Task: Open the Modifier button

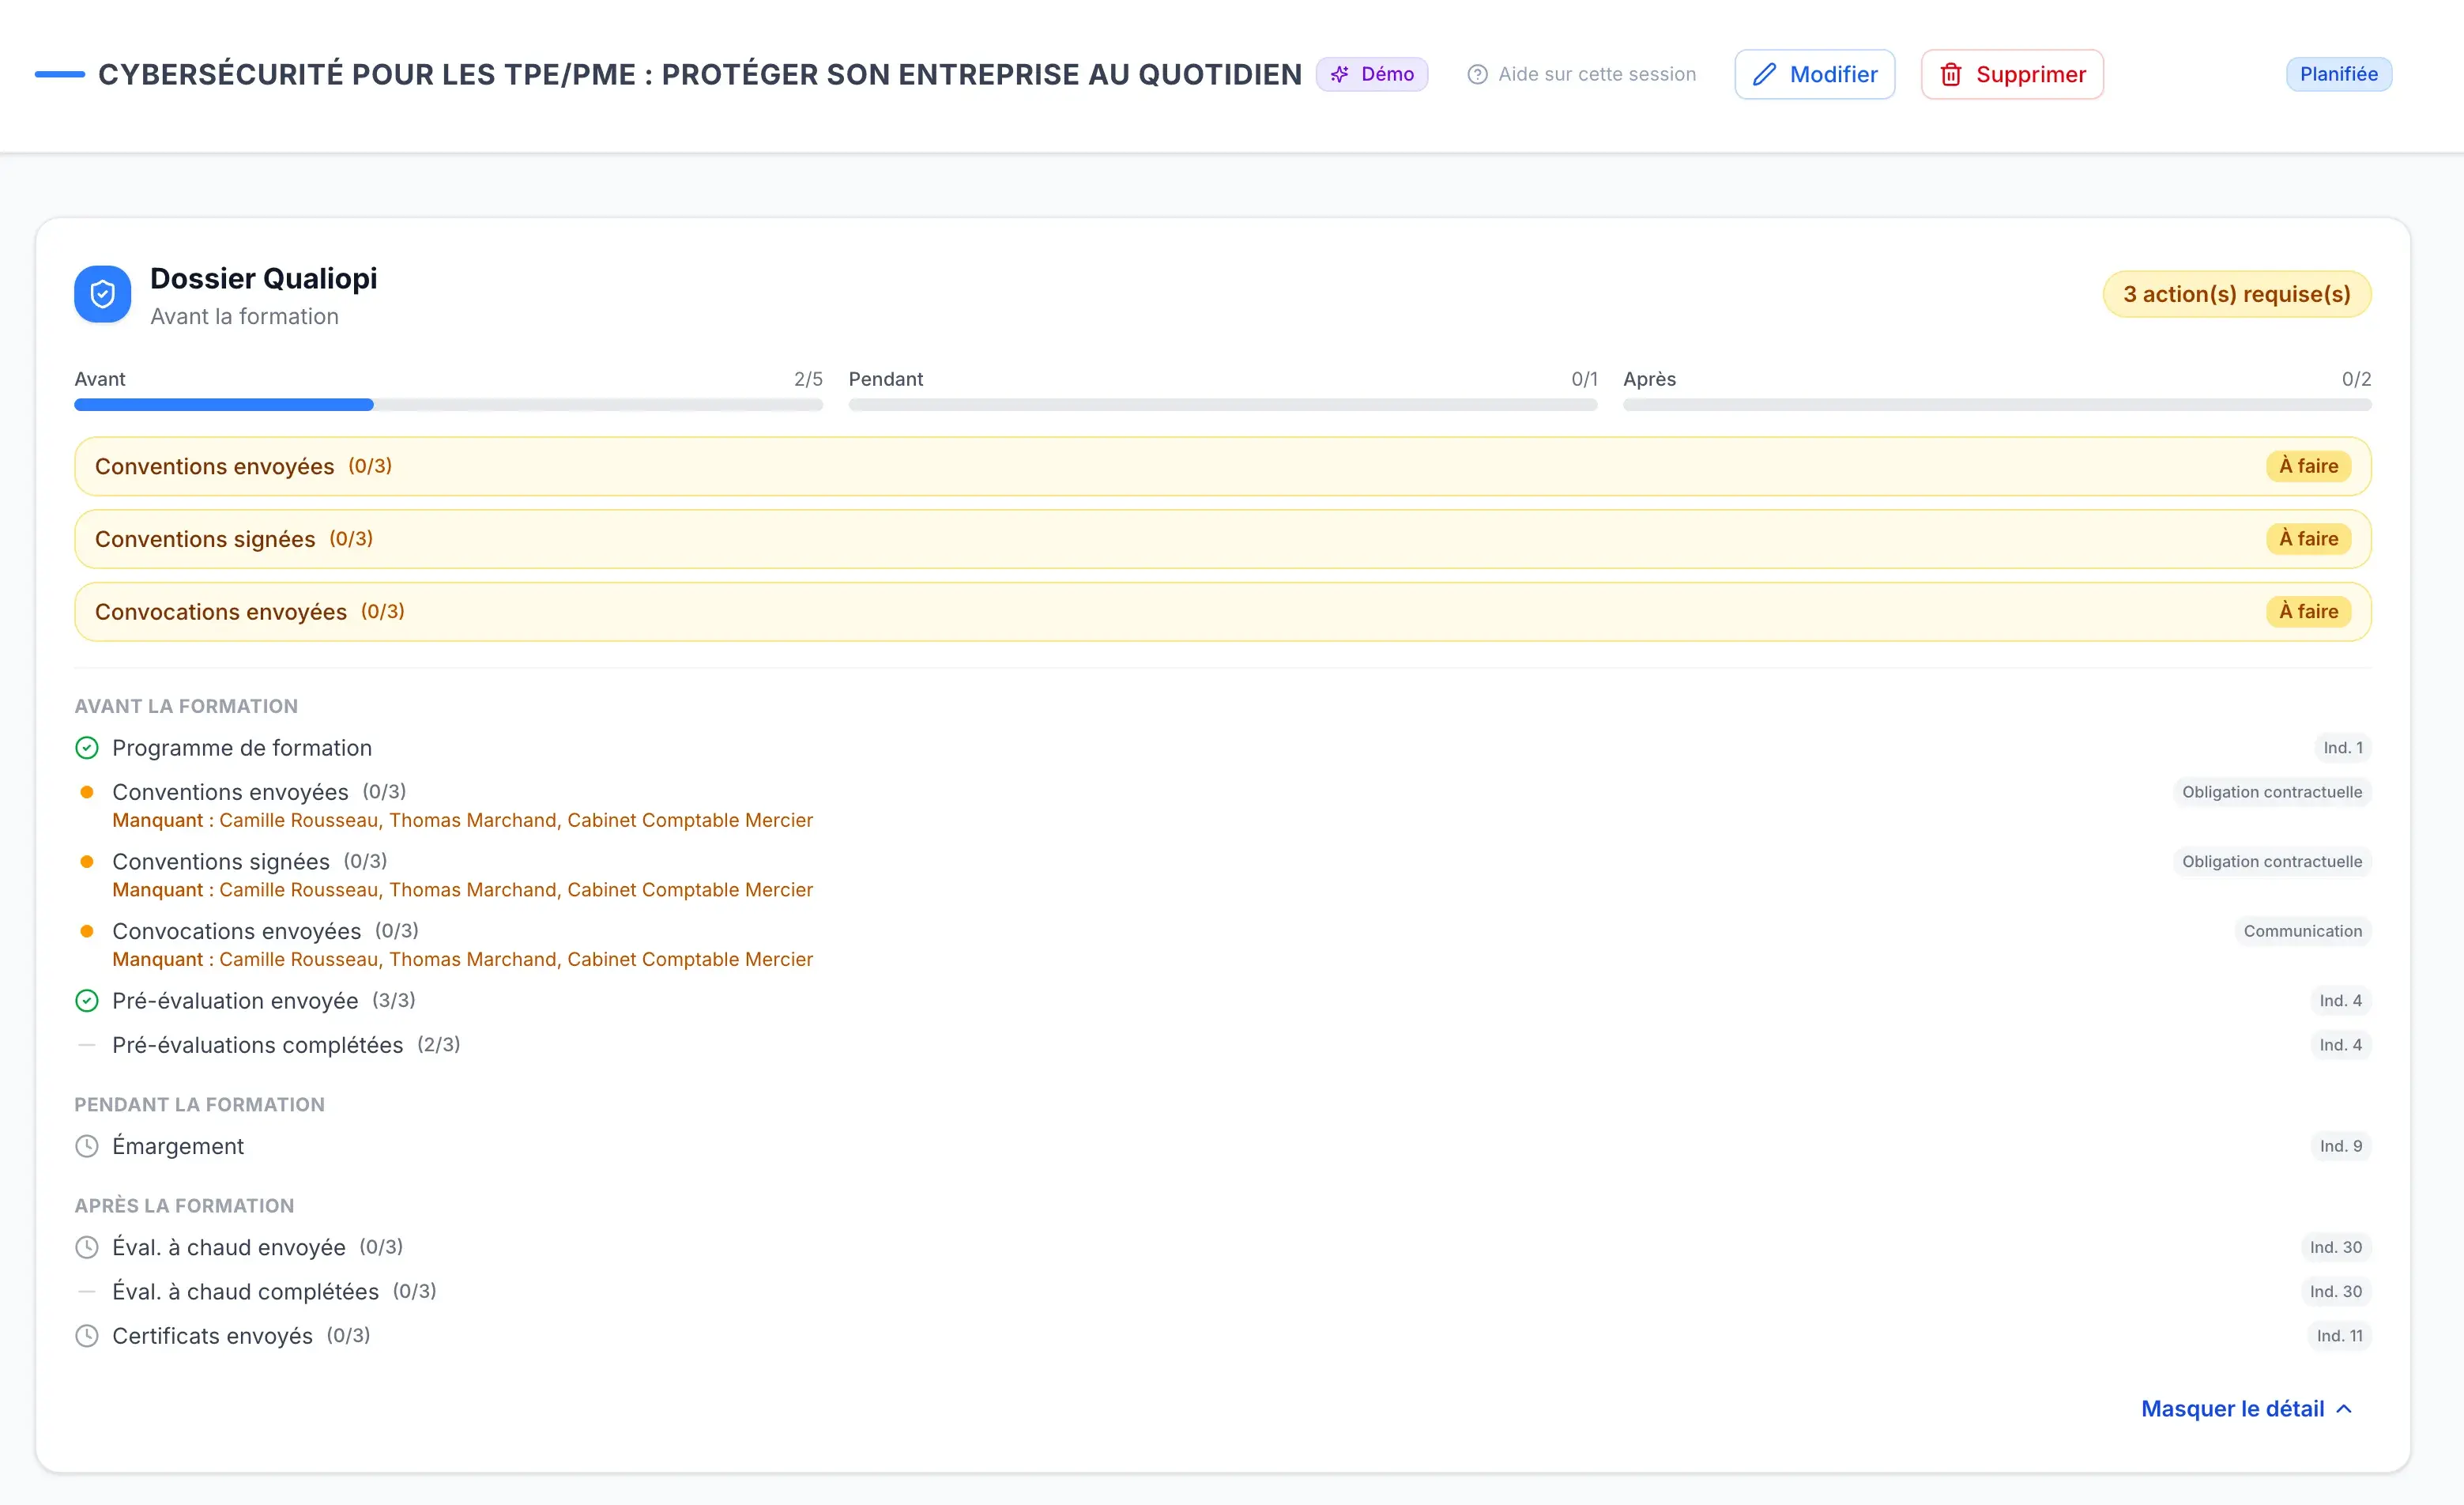Action: (1814, 74)
